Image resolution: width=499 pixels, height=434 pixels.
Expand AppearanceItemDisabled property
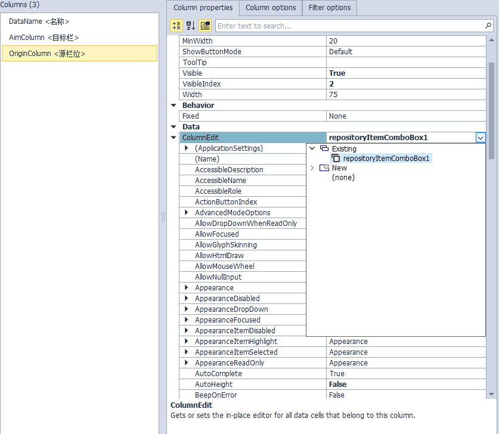click(187, 330)
